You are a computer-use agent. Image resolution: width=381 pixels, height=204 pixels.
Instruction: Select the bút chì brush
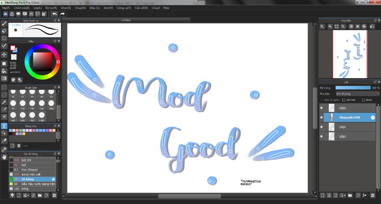(x=32, y=160)
